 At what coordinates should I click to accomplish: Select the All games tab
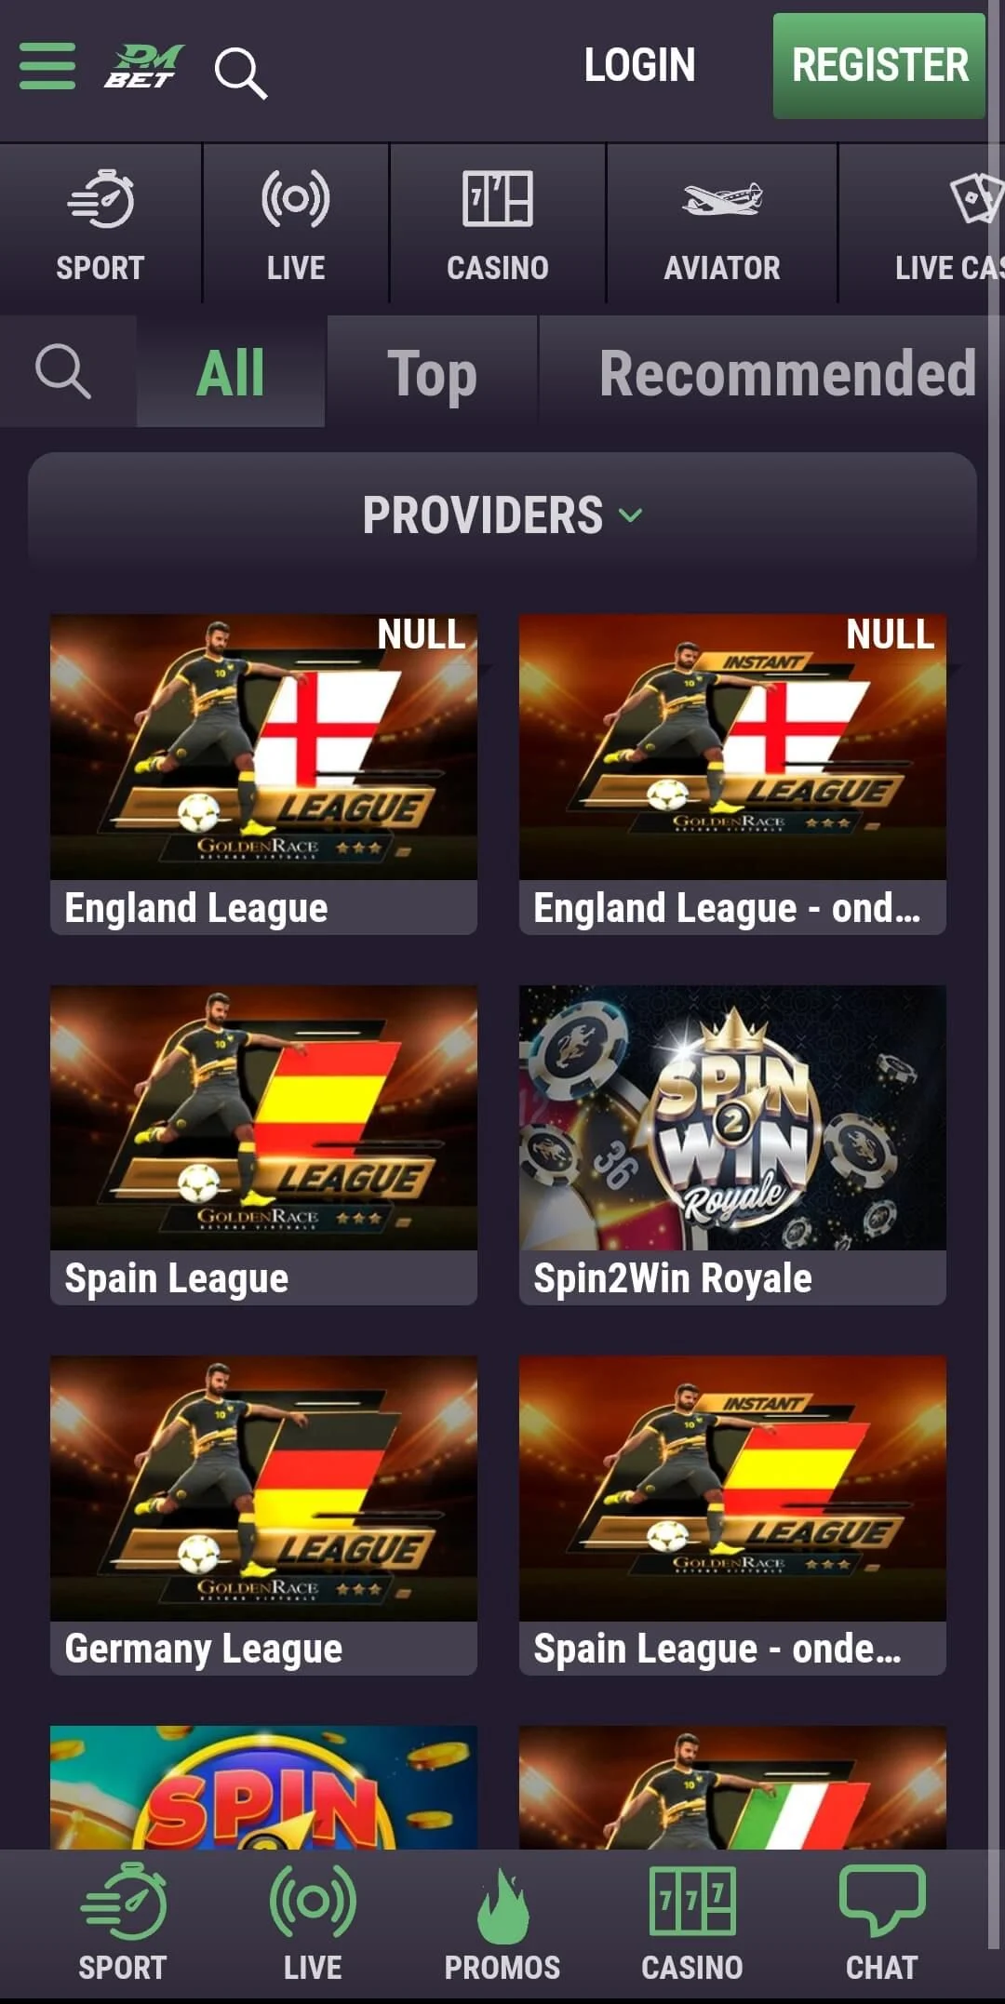click(x=231, y=373)
